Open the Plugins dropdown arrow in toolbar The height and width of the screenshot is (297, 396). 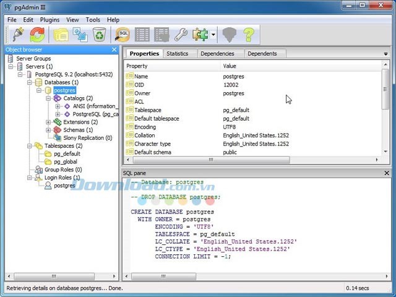click(213, 35)
